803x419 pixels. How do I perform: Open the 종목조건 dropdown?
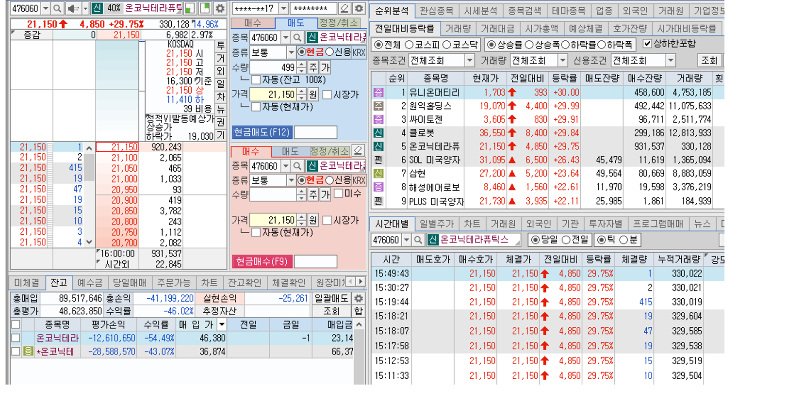[469, 61]
